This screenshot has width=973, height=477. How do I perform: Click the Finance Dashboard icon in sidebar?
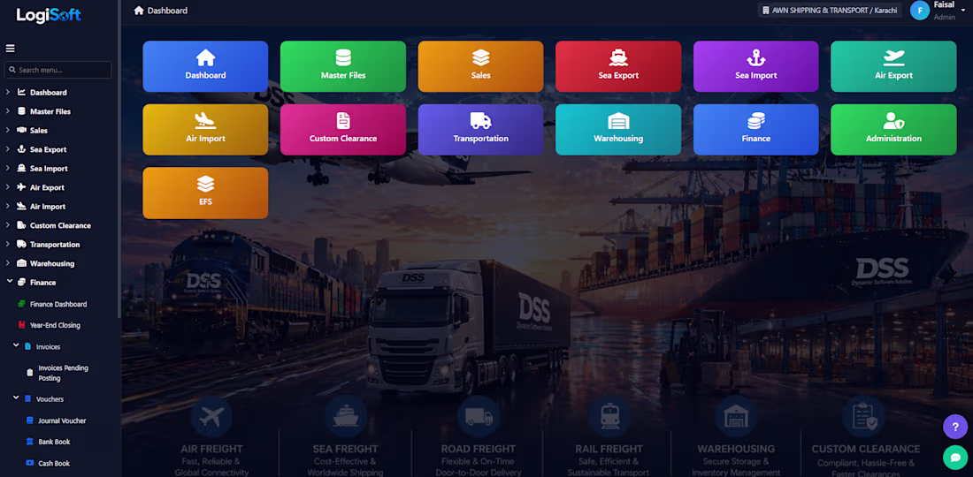(x=22, y=304)
